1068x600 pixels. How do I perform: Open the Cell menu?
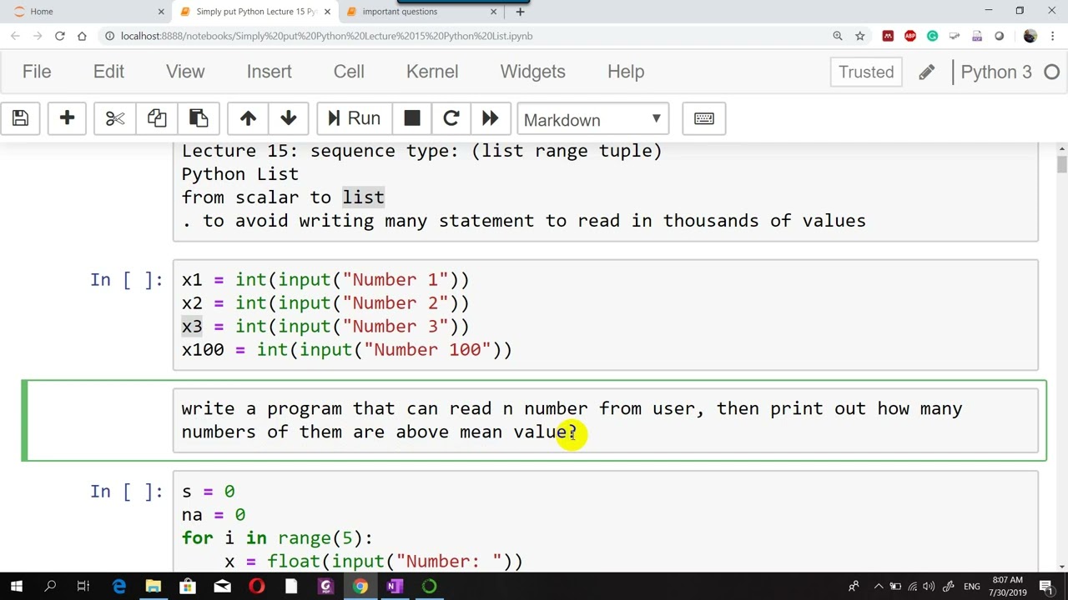coord(349,72)
